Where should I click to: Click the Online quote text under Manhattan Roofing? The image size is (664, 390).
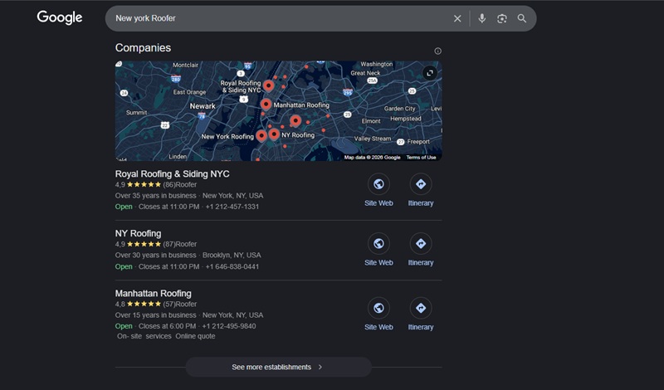click(x=195, y=336)
